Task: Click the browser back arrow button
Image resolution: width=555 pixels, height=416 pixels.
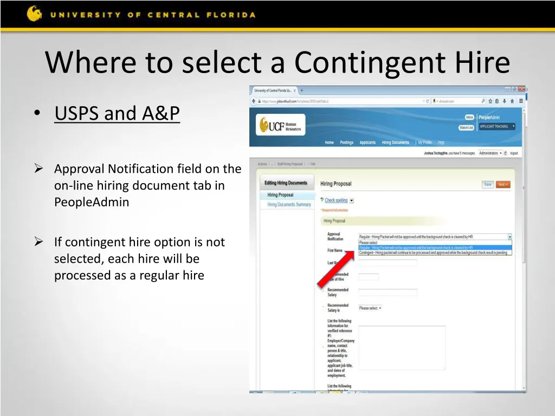Action: 254,101
